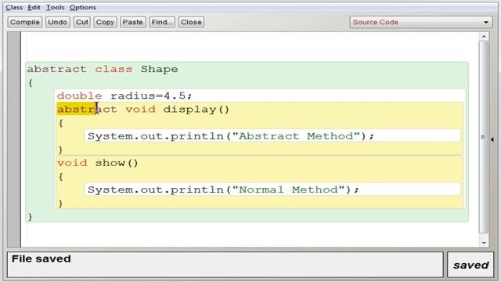The image size is (501, 282).
Task: Click the 'File saved' status message
Action: pos(41,258)
